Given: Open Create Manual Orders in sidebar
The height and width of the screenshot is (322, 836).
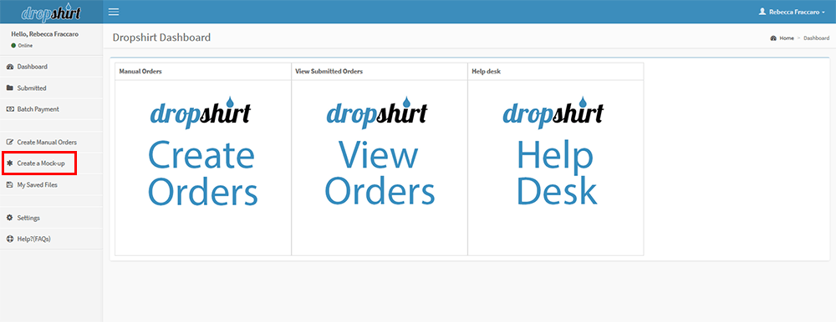Looking at the screenshot, I should coord(51,142).
